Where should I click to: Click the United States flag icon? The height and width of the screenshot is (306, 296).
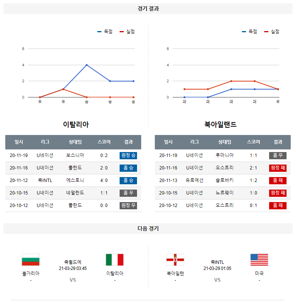(x=259, y=260)
